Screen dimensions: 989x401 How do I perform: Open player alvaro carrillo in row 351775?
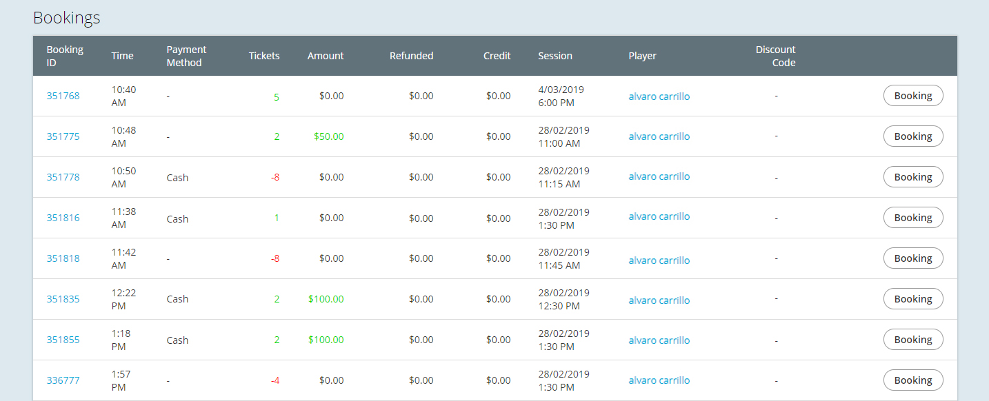tap(659, 136)
